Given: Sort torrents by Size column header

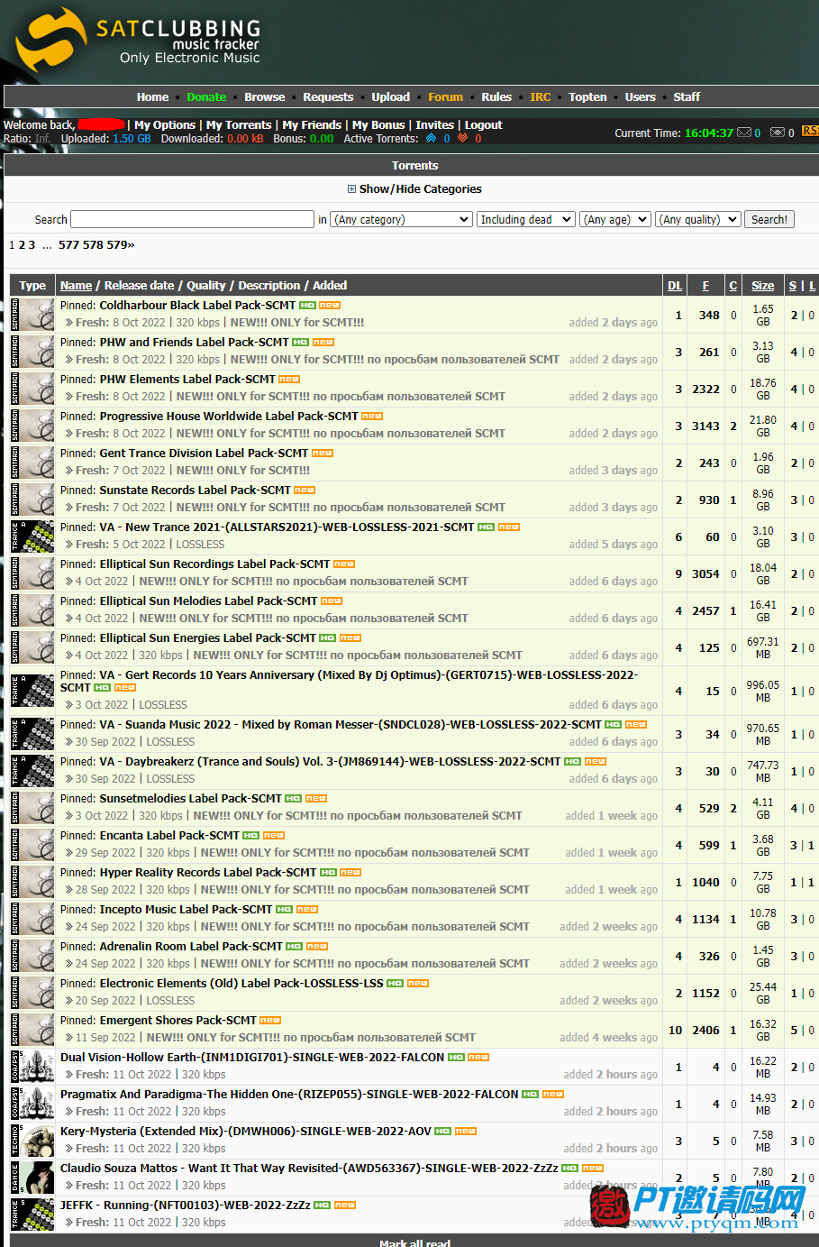Looking at the screenshot, I should (x=763, y=286).
